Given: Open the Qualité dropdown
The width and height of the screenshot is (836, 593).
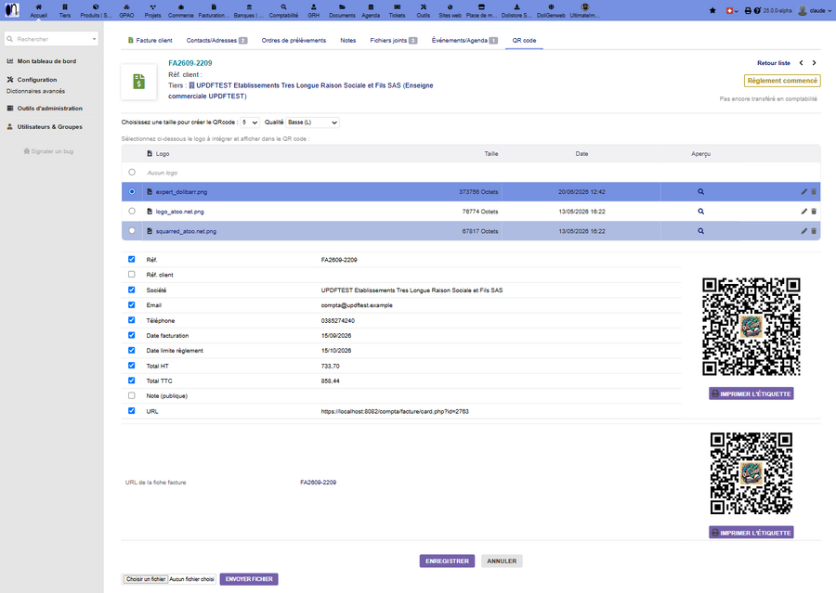Looking at the screenshot, I should click(312, 122).
